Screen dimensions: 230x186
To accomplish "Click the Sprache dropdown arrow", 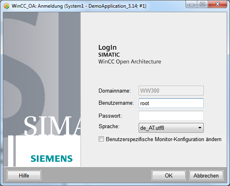I will coord(200,128).
